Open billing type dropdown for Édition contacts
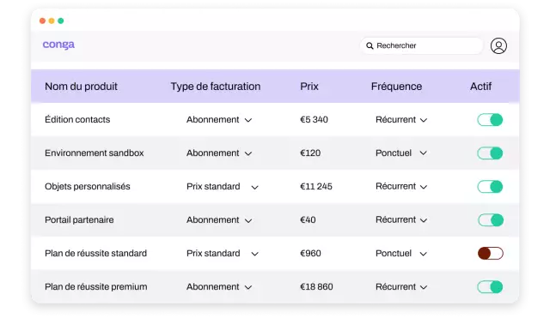 pyautogui.click(x=219, y=120)
